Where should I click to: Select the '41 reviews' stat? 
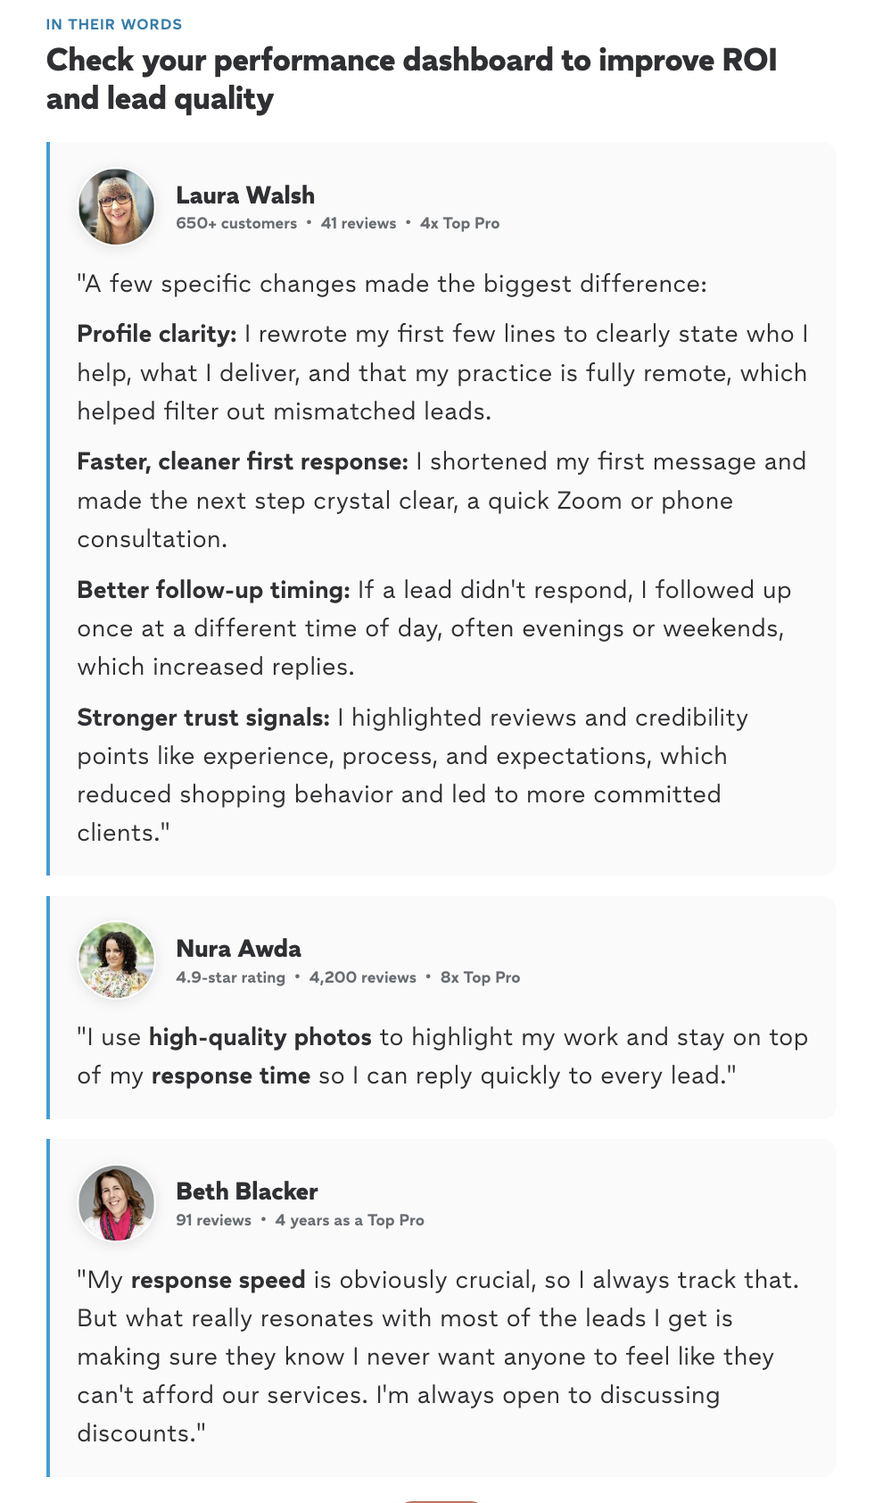pos(359,223)
